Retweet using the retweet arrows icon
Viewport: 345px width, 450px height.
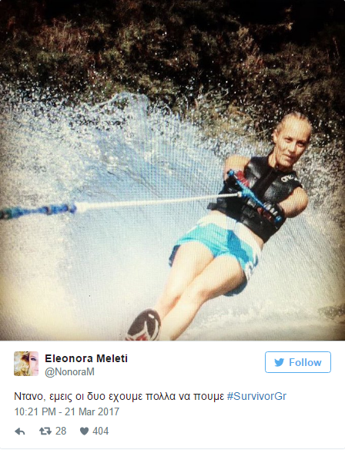pyautogui.click(x=45, y=431)
